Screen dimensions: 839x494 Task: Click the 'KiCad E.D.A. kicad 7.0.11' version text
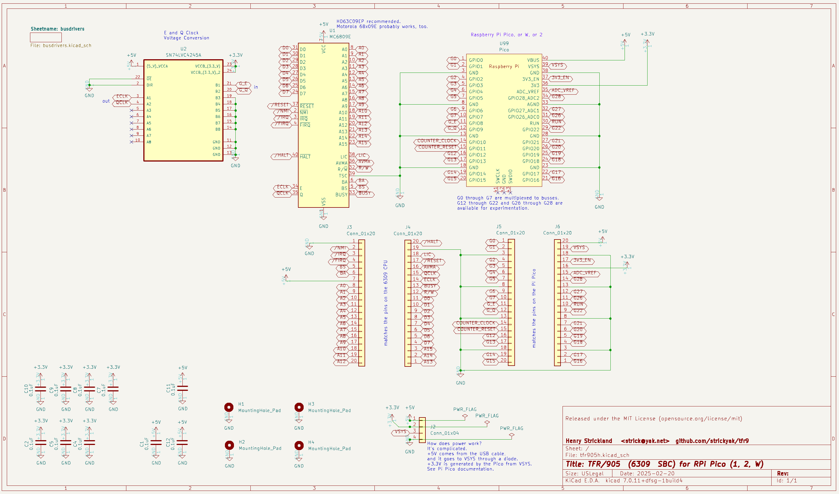[624, 481]
